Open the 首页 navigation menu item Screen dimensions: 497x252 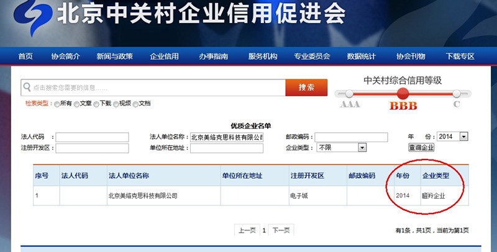(25, 56)
